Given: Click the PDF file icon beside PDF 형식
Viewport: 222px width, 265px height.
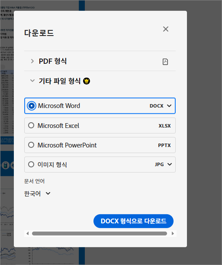Looking at the screenshot, I should pyautogui.click(x=165, y=62).
